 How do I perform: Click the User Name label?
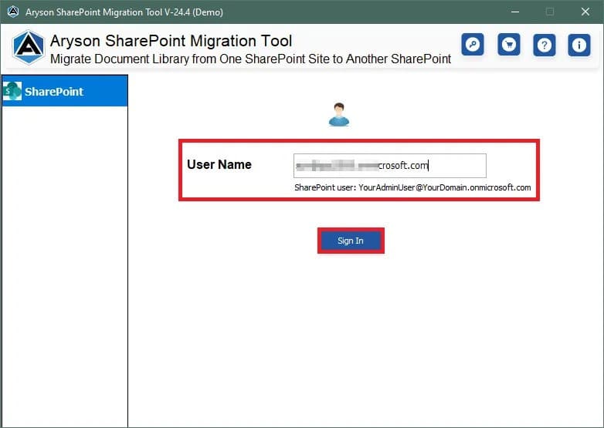[219, 164]
